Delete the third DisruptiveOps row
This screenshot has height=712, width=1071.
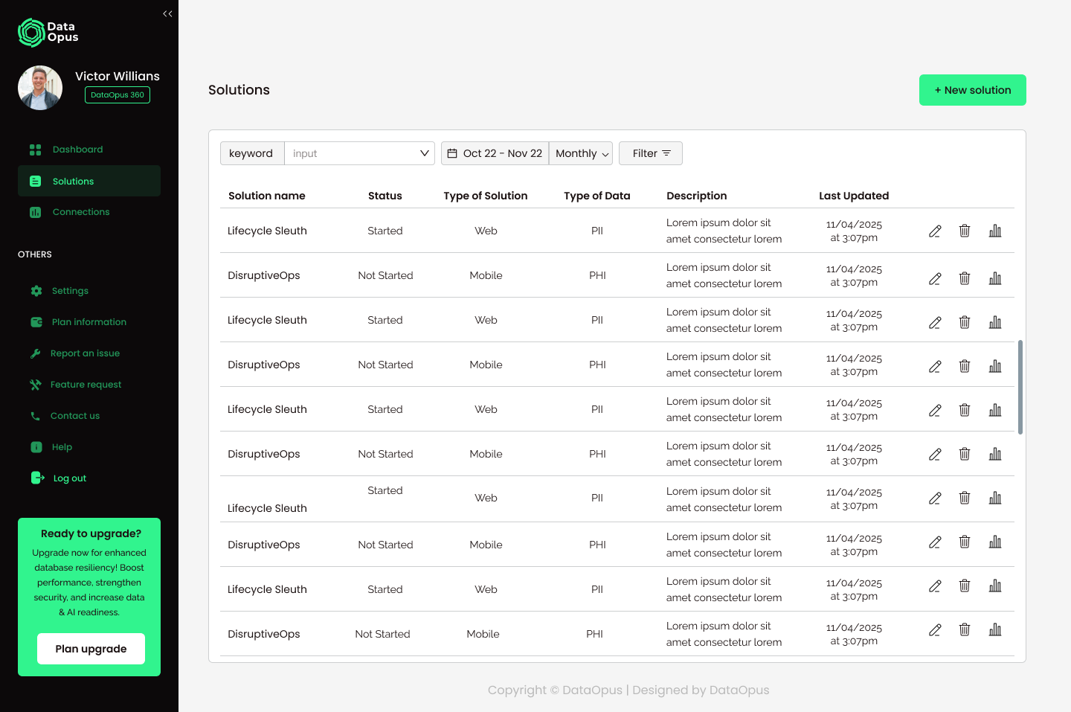click(965, 454)
